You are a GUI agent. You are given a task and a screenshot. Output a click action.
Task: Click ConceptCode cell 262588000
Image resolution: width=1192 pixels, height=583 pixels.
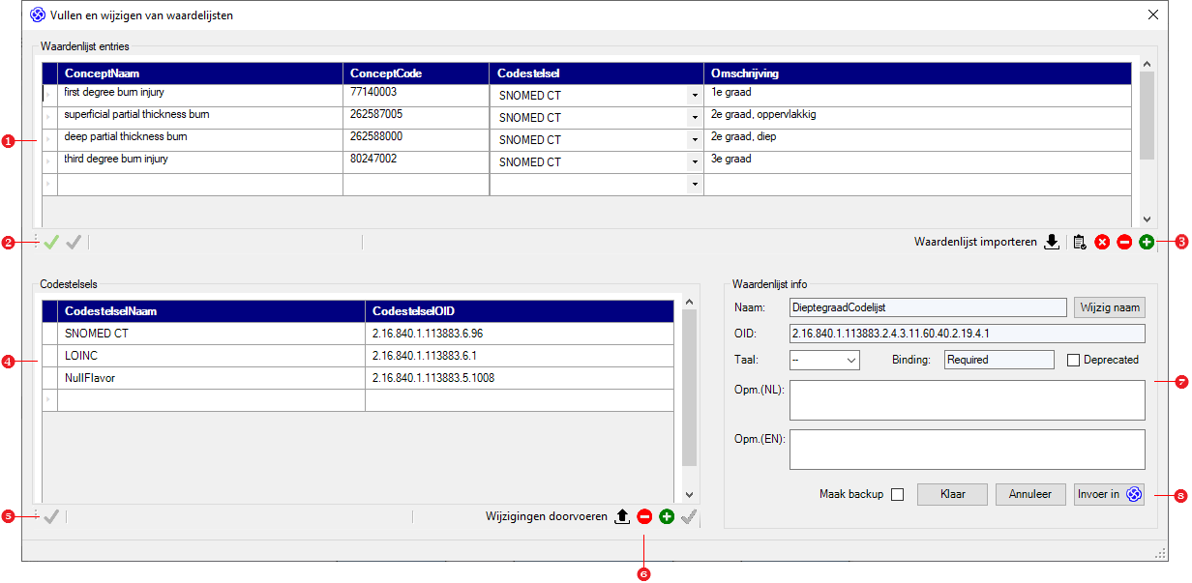(x=416, y=139)
